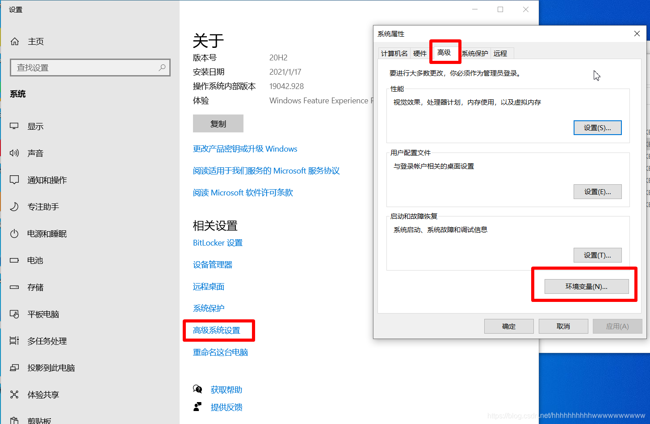This screenshot has width=650, height=424.
Task: Open the BitLocker 设置 link
Action: (x=218, y=242)
